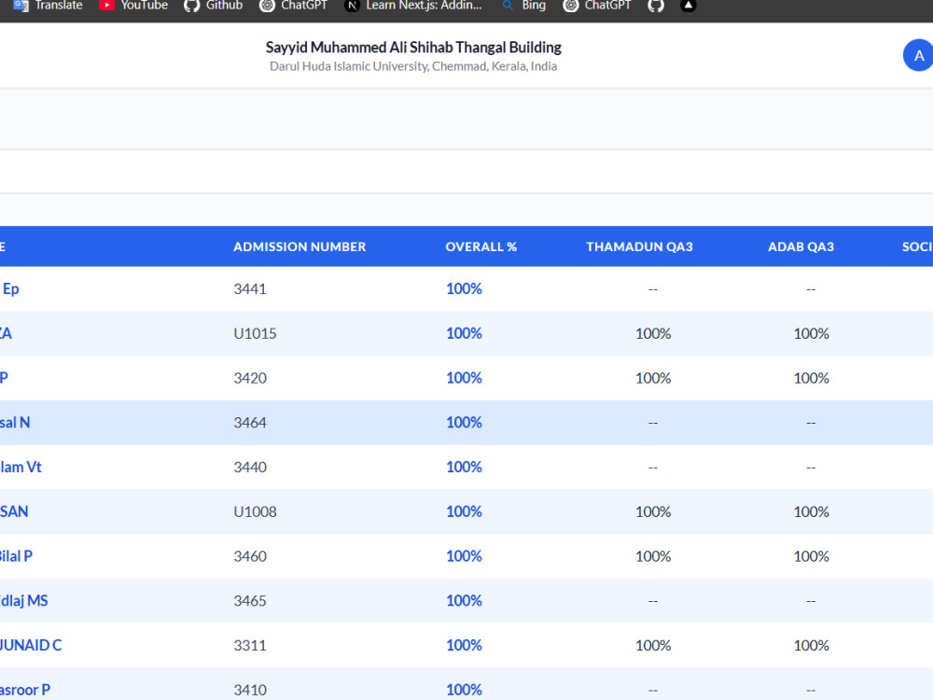The image size is (933, 700).
Task: Open the student link in the 3420 row
Action: 4,378
